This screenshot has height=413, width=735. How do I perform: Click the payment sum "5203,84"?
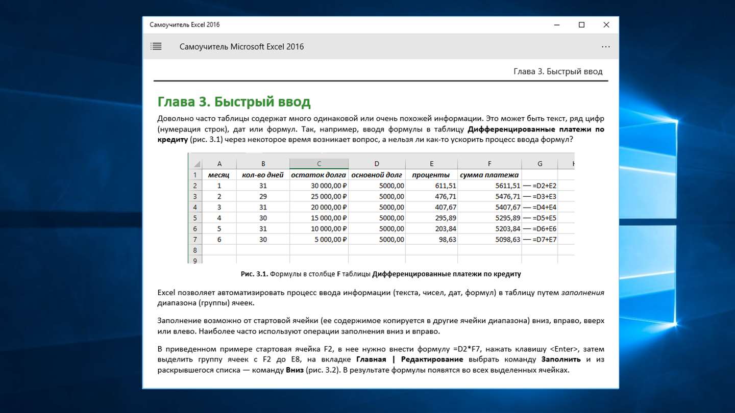coord(508,228)
